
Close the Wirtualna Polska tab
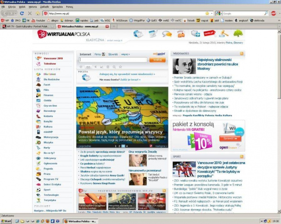107,27
